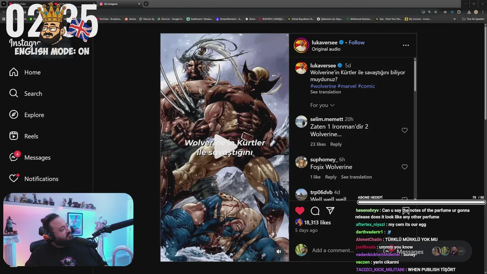487x274 pixels.
Task: Click the share paper-plane icon under the post
Action: tap(330, 211)
